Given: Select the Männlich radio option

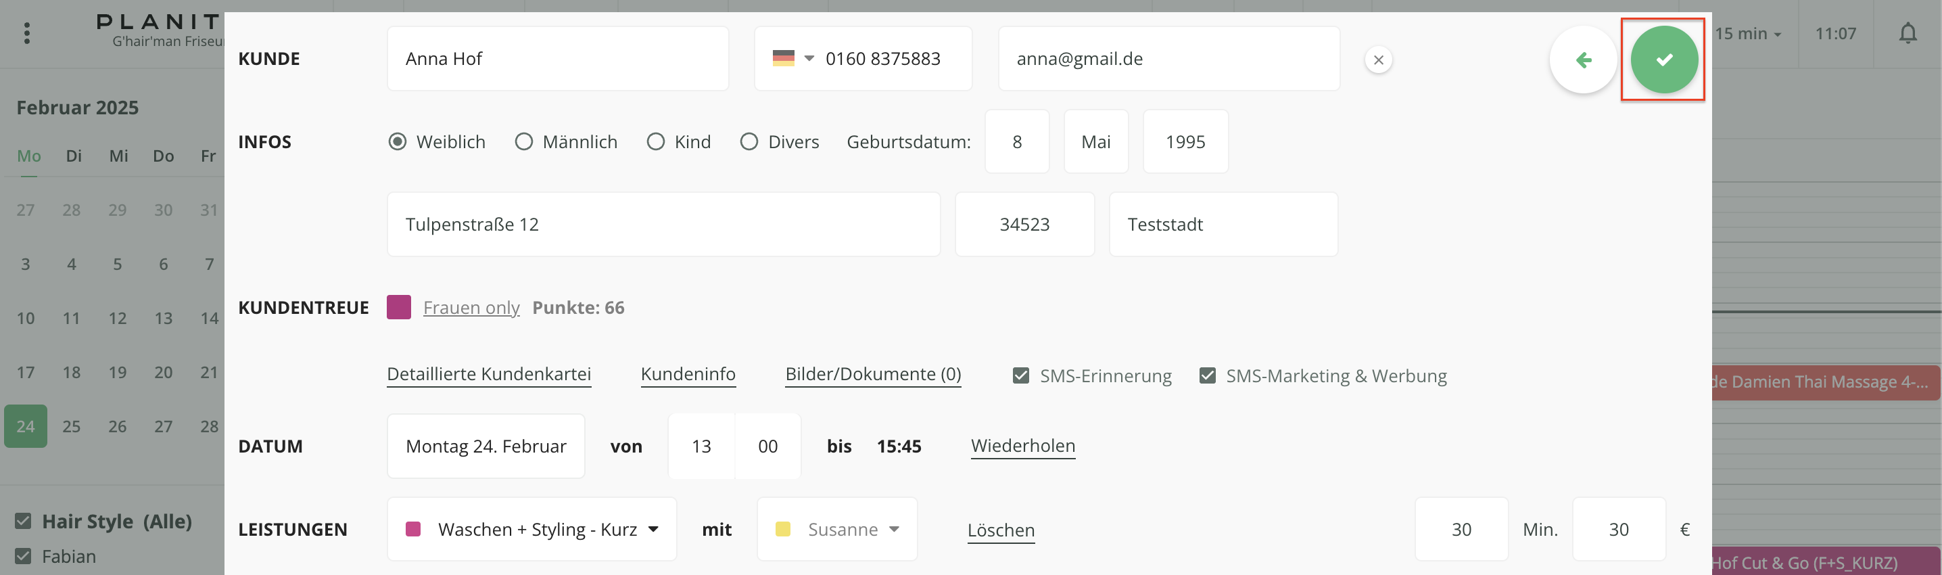Looking at the screenshot, I should click(524, 142).
